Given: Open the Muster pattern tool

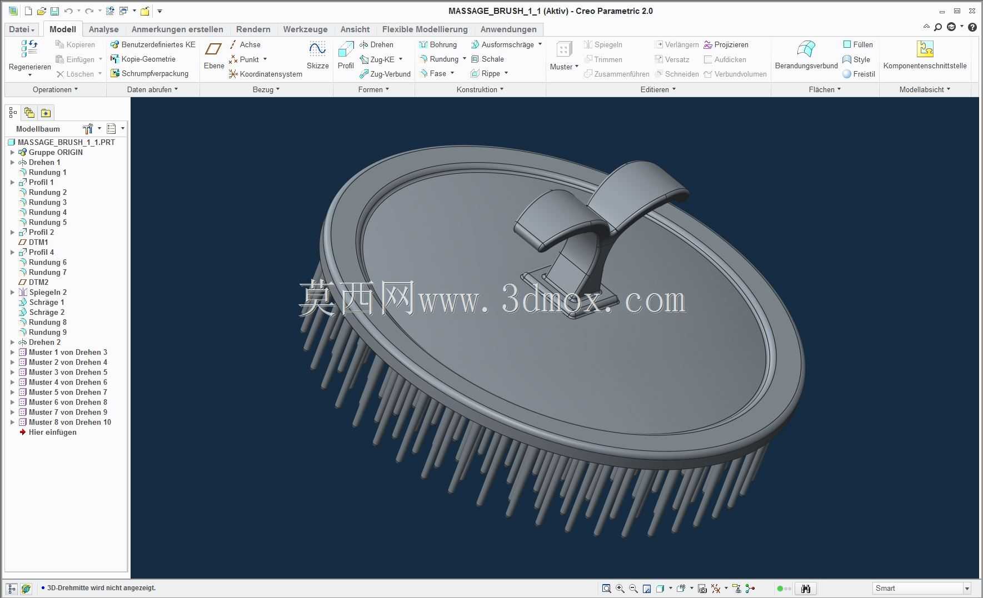Looking at the screenshot, I should click(x=564, y=55).
